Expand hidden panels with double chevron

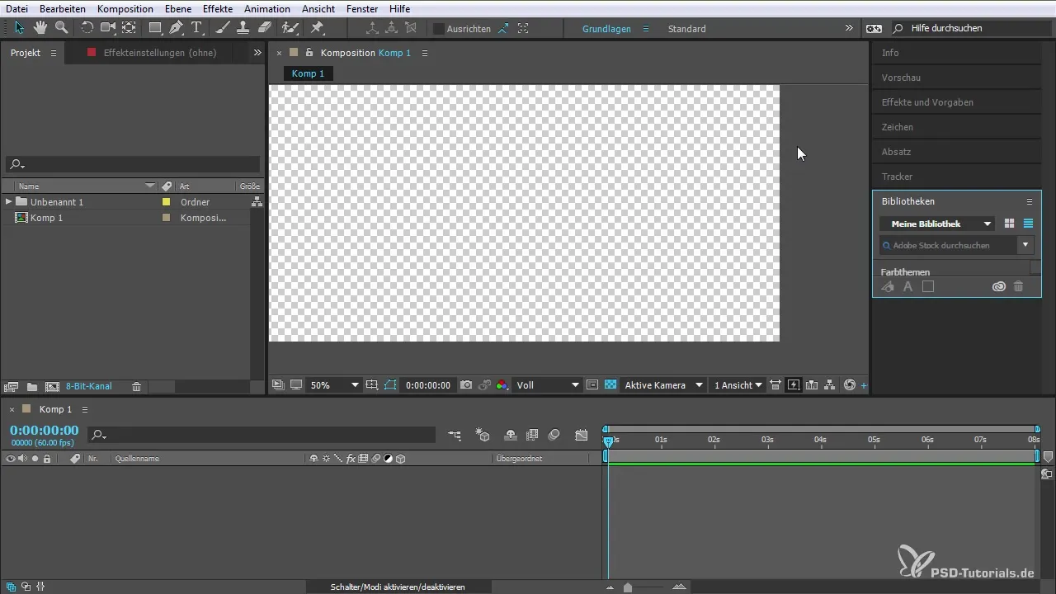[257, 53]
